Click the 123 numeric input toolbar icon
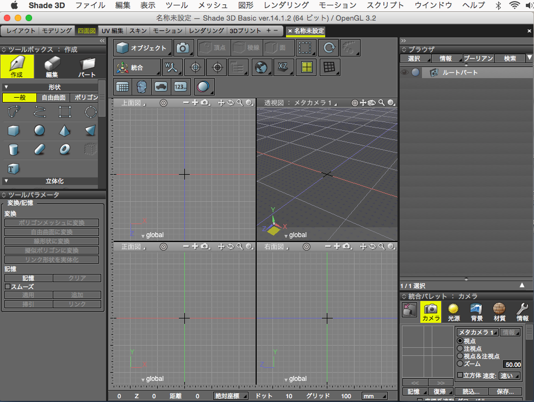The width and height of the screenshot is (534, 402). pyautogui.click(x=181, y=87)
